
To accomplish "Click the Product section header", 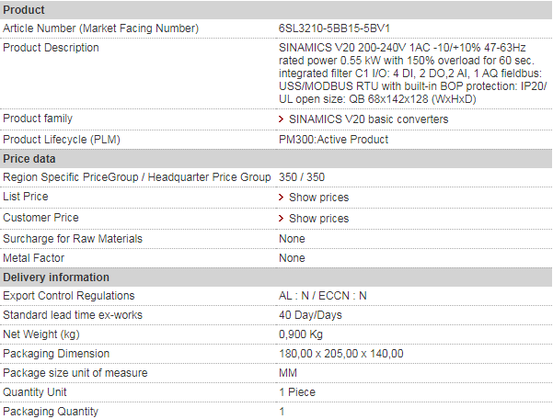I will pyautogui.click(x=276, y=10).
